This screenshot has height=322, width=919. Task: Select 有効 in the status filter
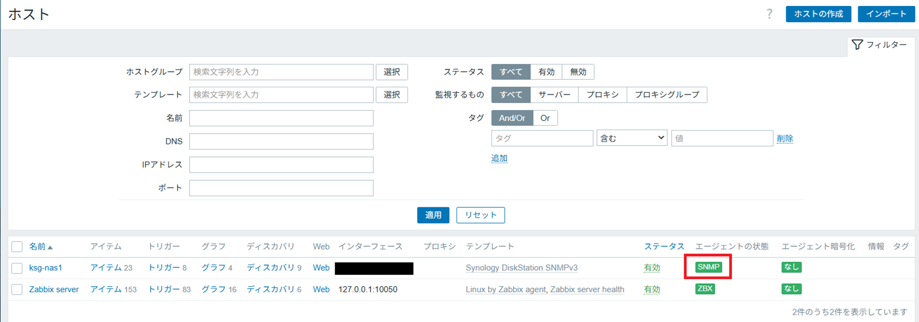tap(546, 72)
